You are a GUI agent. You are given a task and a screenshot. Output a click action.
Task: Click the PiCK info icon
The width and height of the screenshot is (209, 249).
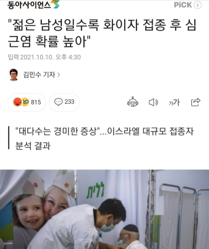[x=198, y=5]
